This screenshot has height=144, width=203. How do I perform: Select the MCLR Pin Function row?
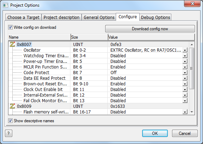click(98, 67)
